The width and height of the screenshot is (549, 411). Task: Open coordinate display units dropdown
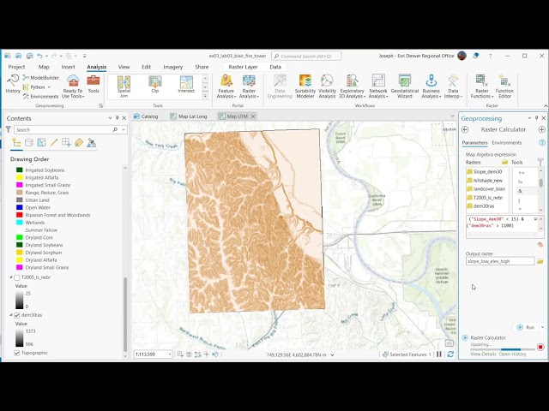(x=332, y=354)
